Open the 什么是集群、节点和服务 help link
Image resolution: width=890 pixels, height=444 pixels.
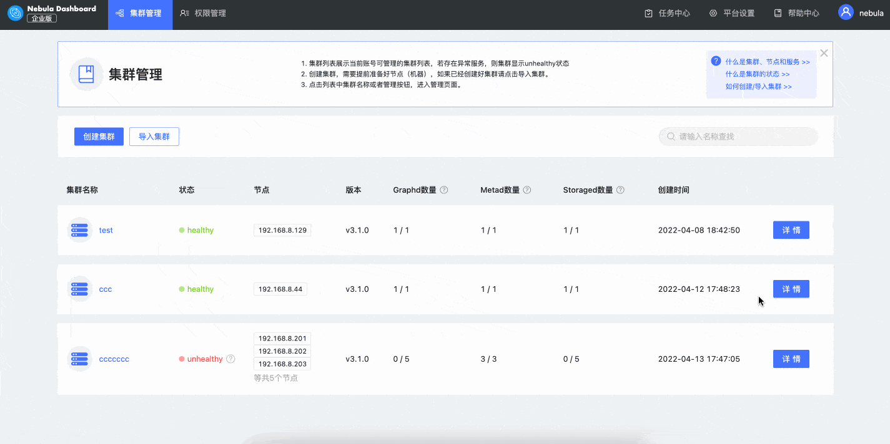tap(768, 62)
